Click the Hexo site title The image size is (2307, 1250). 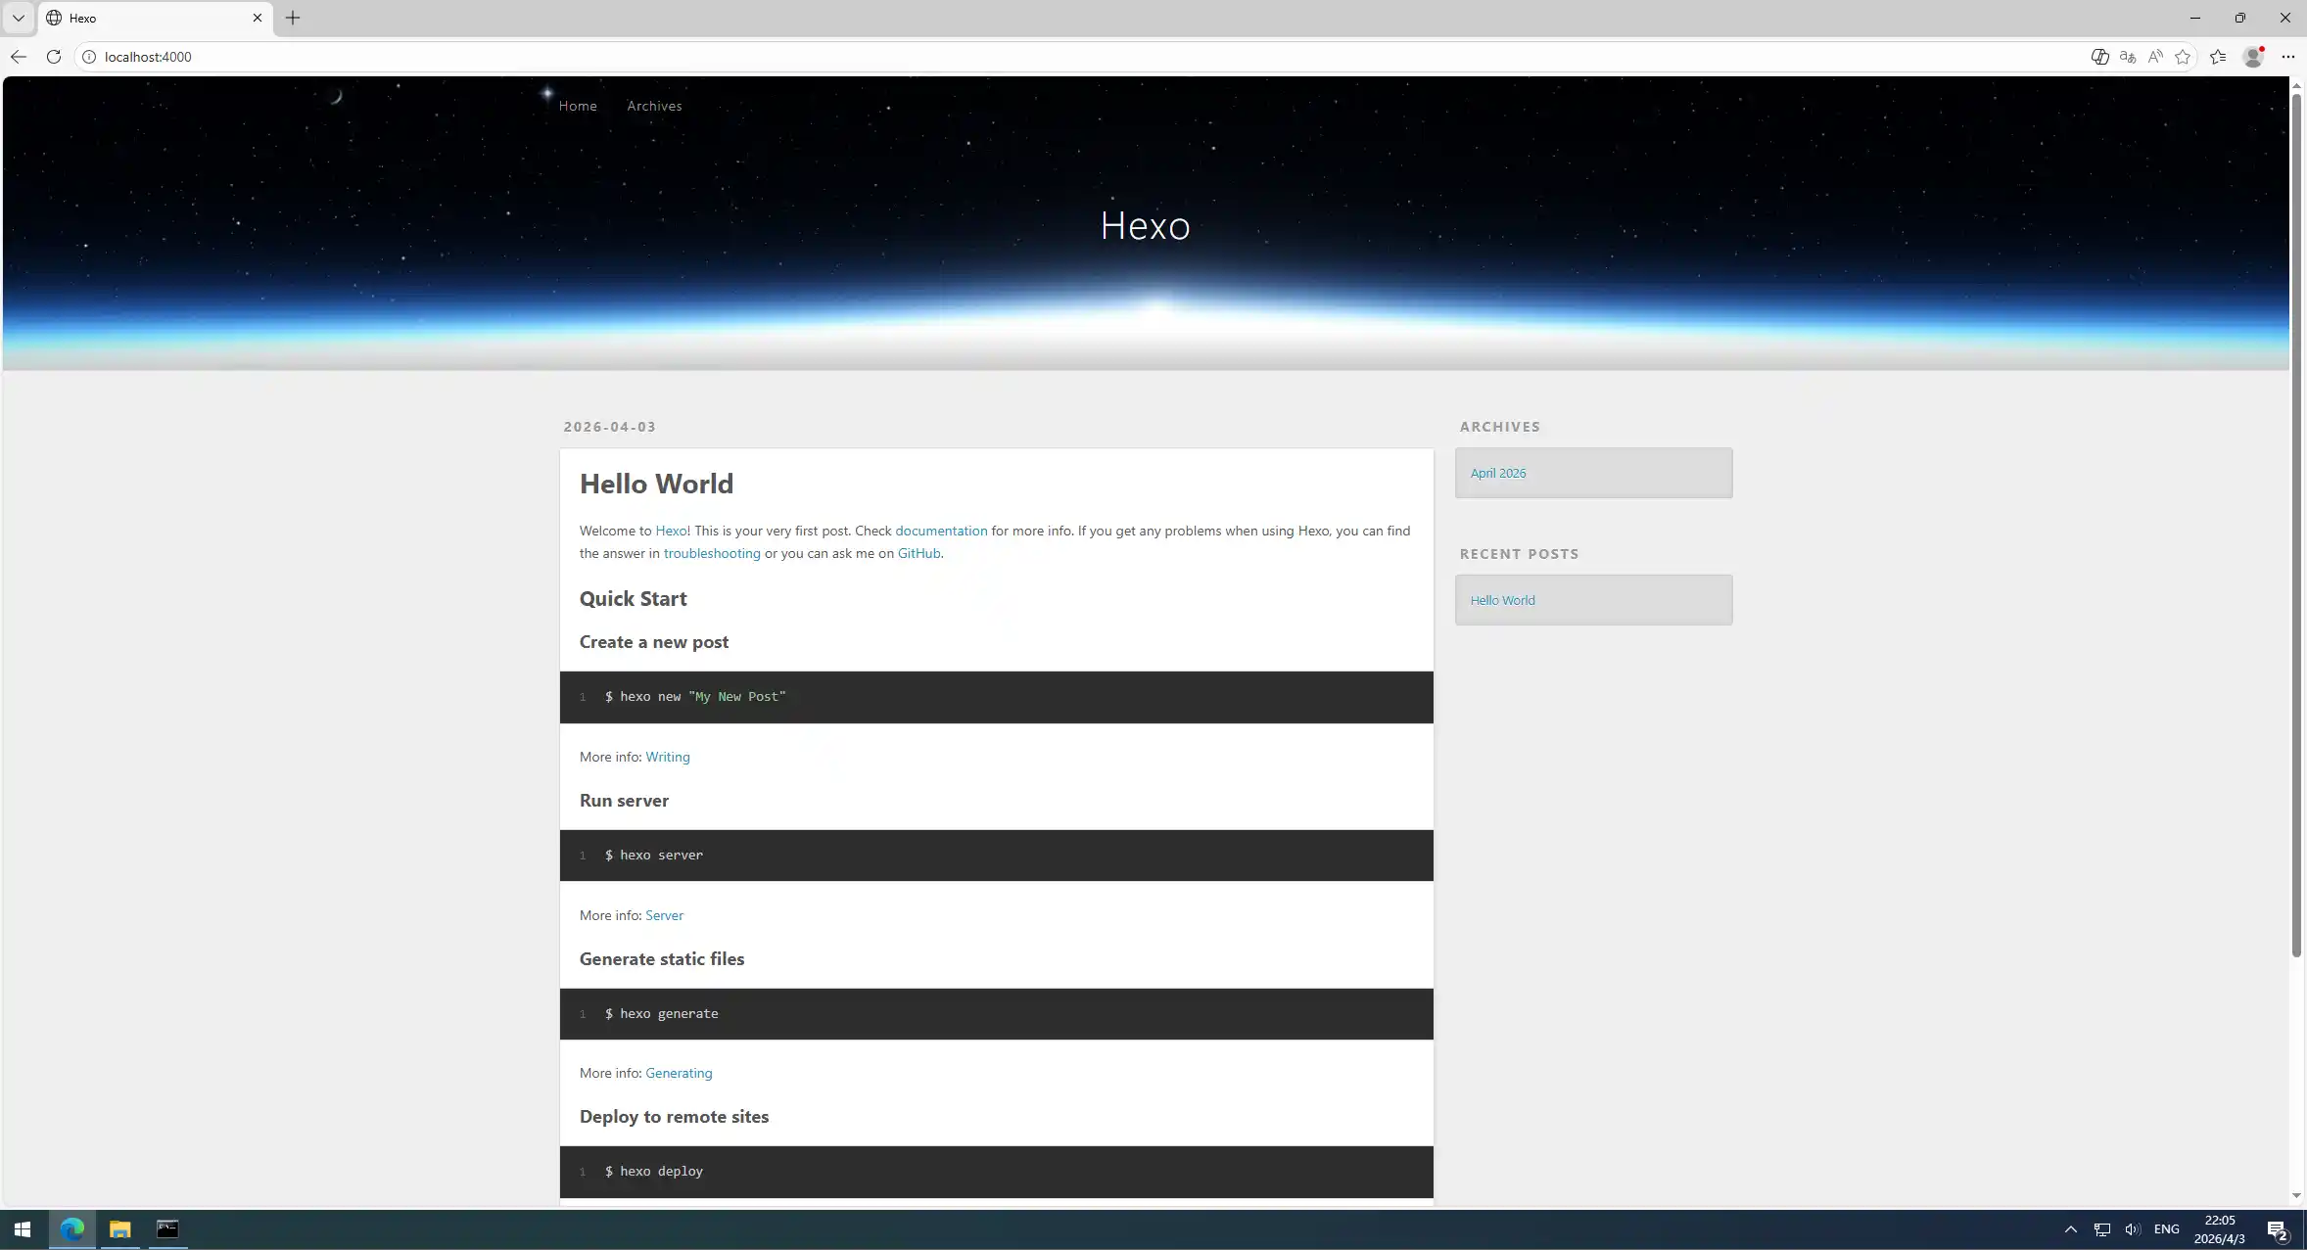pyautogui.click(x=1145, y=226)
